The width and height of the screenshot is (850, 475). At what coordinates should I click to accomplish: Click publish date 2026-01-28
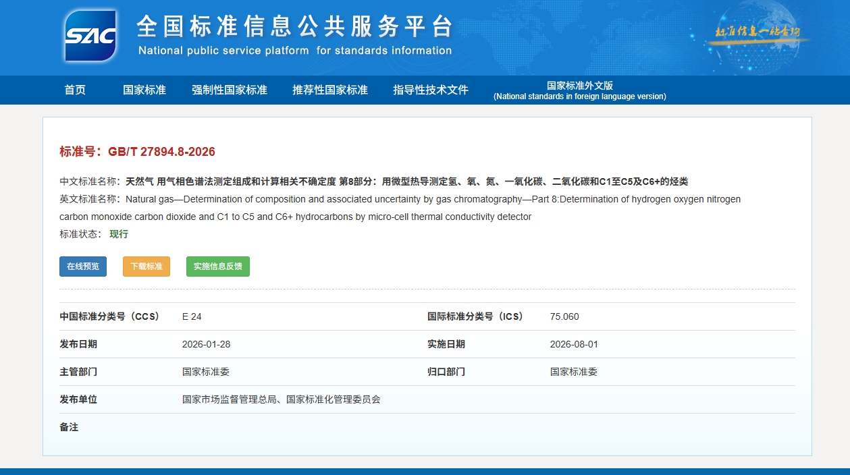(x=207, y=344)
